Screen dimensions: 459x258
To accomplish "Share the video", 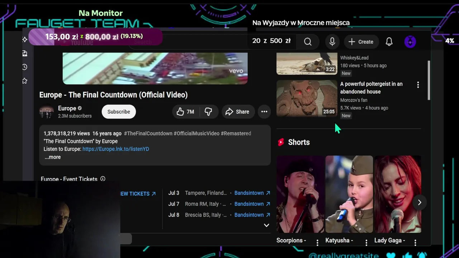I will click(x=237, y=112).
